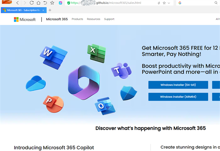Click the Google logo in the search box
Image resolution: width=220 pixels, height=151 pixels.
(x=180, y=3)
